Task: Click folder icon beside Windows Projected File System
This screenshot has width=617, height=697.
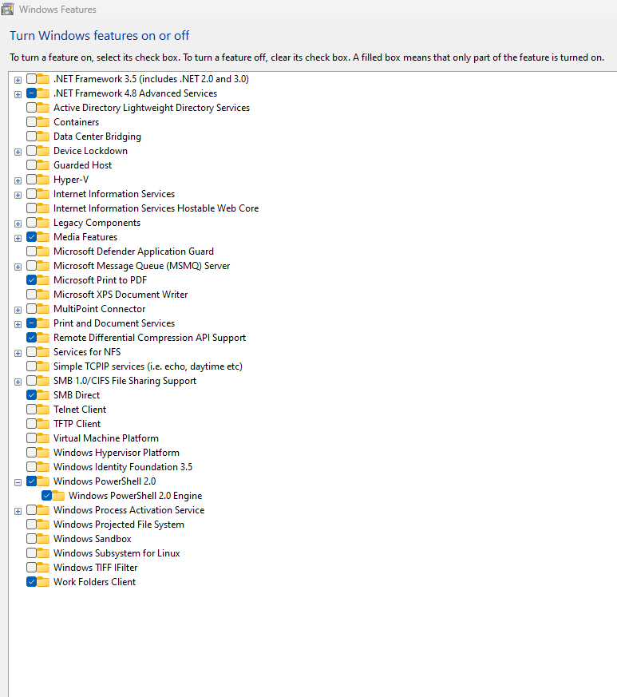Action: (43, 525)
